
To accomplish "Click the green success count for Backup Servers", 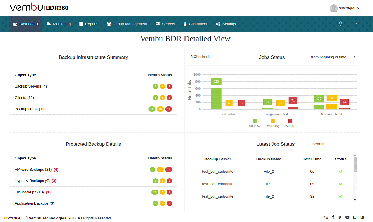I will click(x=156, y=86).
